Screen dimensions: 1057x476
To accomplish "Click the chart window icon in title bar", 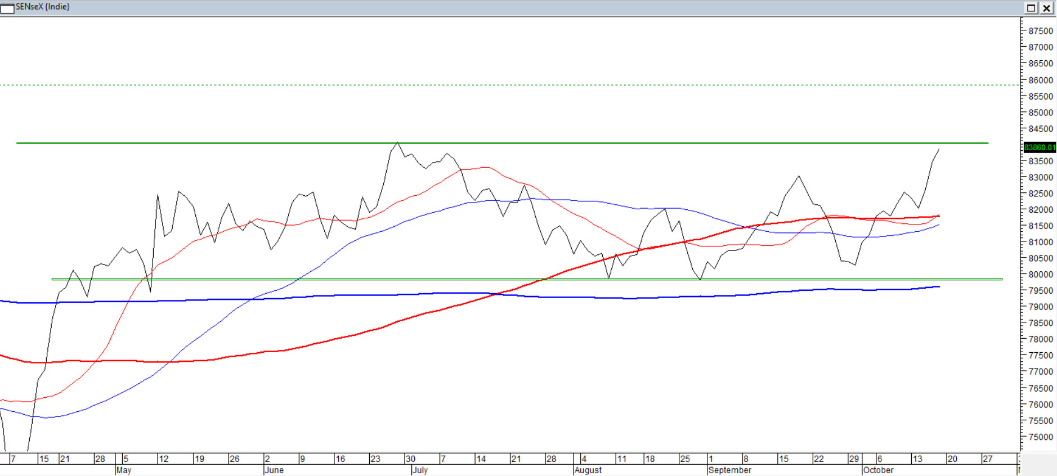I will click(7, 8).
